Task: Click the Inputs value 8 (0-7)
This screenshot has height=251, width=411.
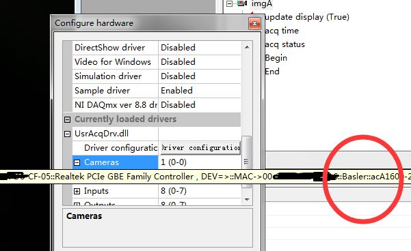Action: pos(200,191)
